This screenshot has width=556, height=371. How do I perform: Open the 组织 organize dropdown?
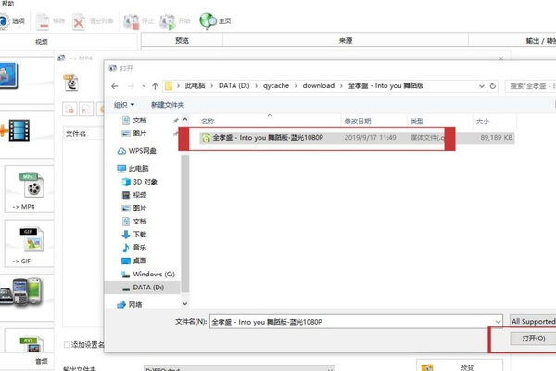(x=124, y=105)
